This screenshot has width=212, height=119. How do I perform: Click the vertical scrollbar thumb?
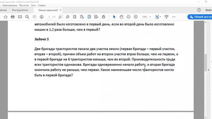[205, 62]
